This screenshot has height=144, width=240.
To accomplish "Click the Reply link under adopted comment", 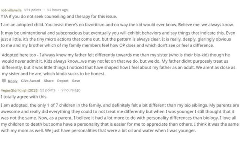I will click(13, 81).
